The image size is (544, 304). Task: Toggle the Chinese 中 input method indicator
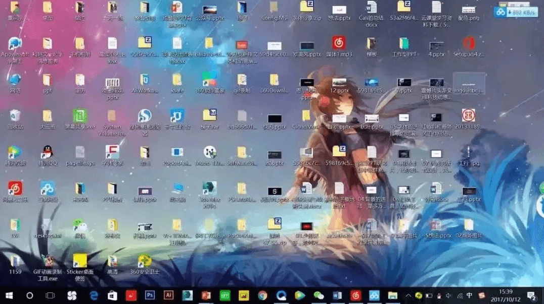[469, 295]
